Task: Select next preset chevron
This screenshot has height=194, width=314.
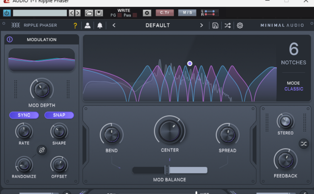Action: point(202,25)
